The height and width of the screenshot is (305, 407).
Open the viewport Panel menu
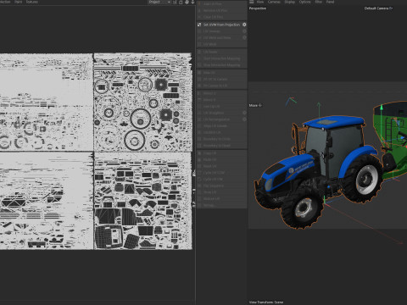tap(330, 2)
